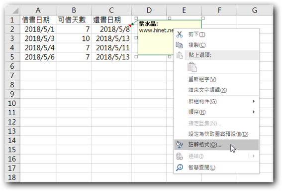Click the Link chain icon
282x191 pixels.
pyautogui.click(x=180, y=156)
